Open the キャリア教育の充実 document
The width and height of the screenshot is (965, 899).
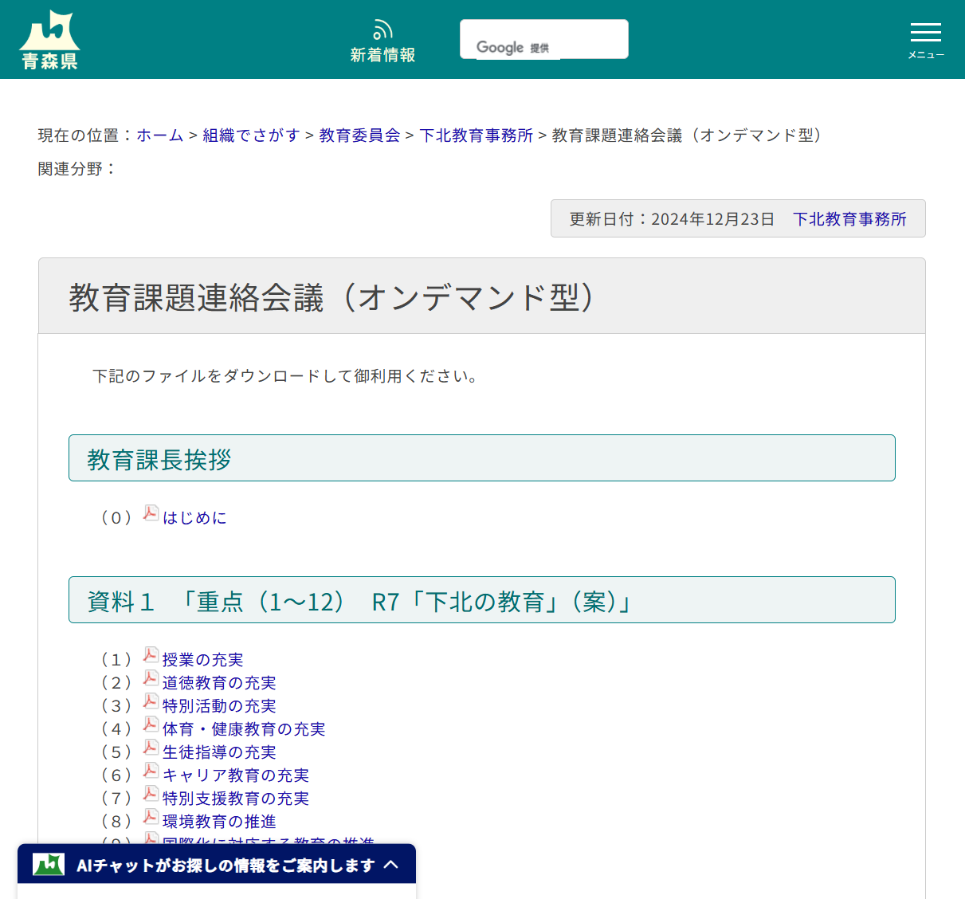[x=236, y=775]
